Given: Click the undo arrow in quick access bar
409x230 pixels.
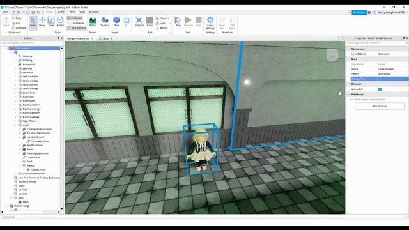Looking at the screenshot, I should point(38,13).
